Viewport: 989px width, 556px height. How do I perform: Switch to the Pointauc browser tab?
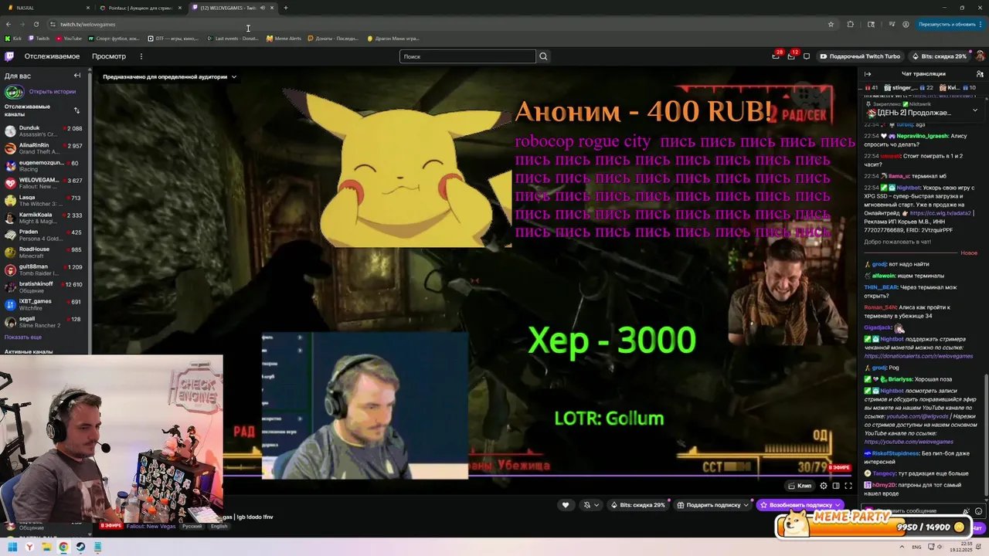[x=141, y=8]
